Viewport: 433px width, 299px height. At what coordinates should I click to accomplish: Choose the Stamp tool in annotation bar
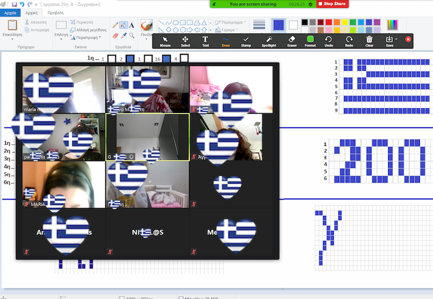[246, 41]
